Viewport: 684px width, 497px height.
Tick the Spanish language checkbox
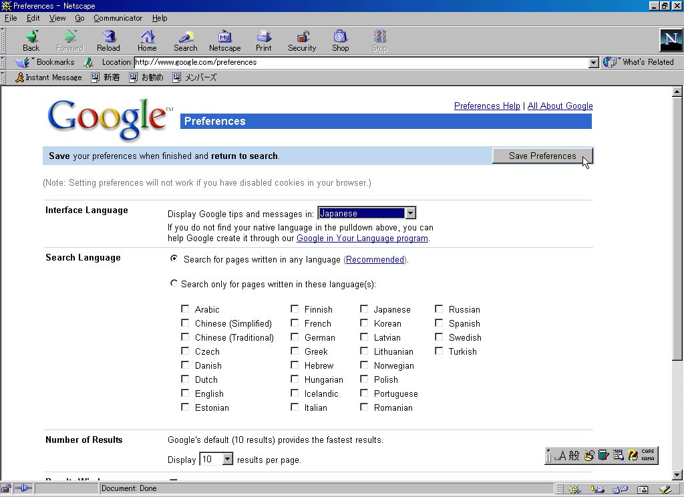[x=439, y=323]
